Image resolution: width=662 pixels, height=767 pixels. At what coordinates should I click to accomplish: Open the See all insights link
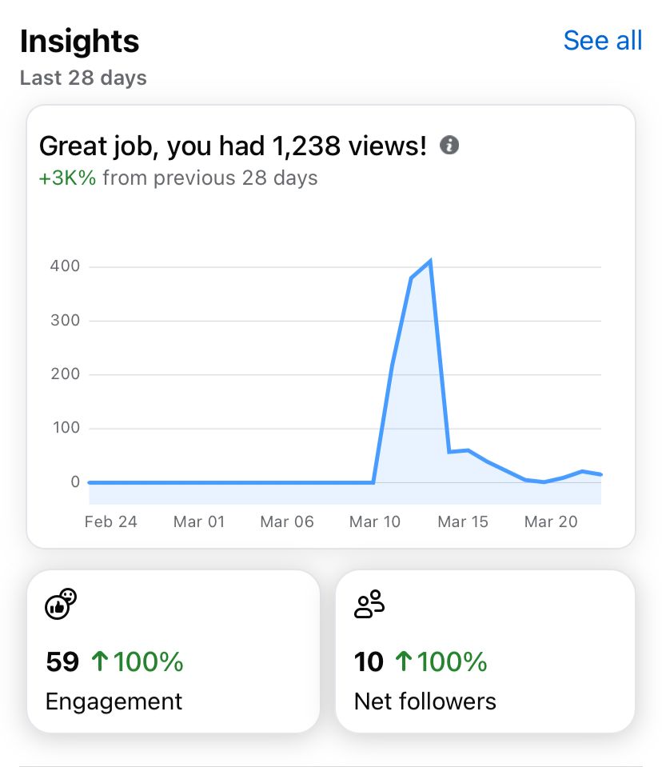602,40
